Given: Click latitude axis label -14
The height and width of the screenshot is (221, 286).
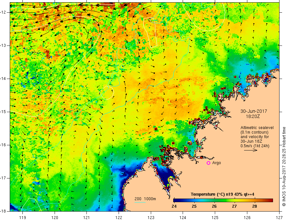Looking at the screenshot, I should 4,79.
